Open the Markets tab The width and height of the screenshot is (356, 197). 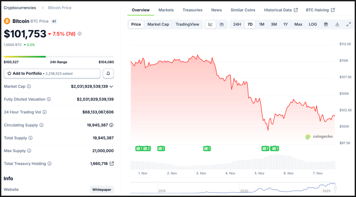point(166,10)
